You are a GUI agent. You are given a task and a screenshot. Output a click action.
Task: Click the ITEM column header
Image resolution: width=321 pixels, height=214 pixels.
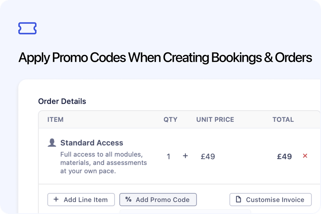pyautogui.click(x=56, y=119)
